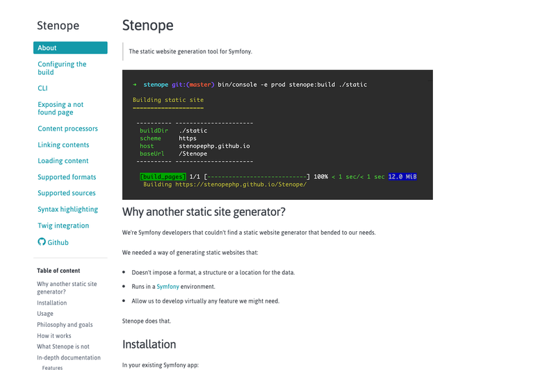556x370 pixels.
Task: Open Exposing a not found page
Action: (x=60, y=108)
